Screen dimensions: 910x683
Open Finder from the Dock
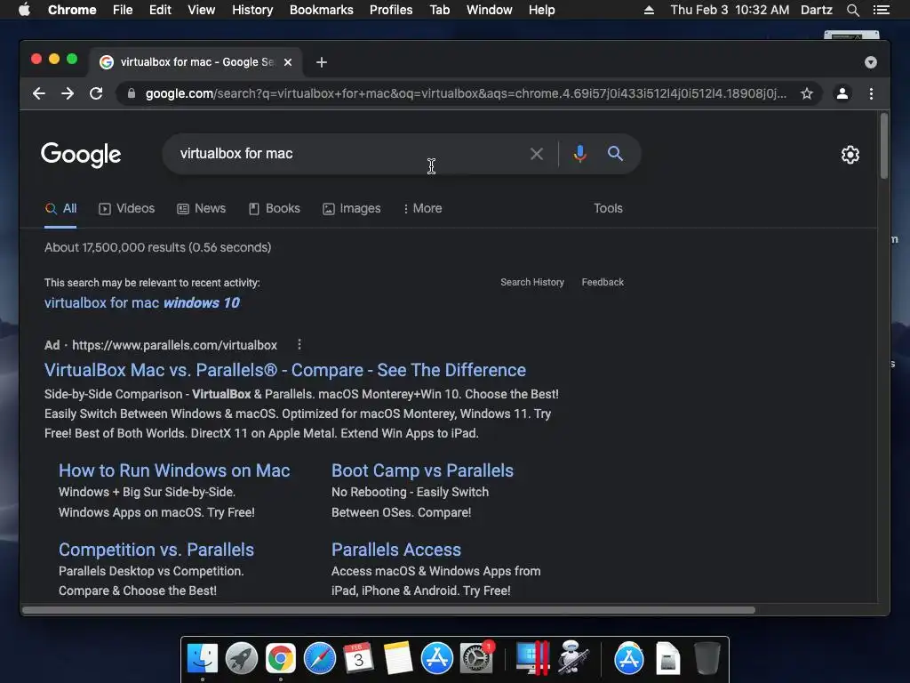[x=202, y=659]
